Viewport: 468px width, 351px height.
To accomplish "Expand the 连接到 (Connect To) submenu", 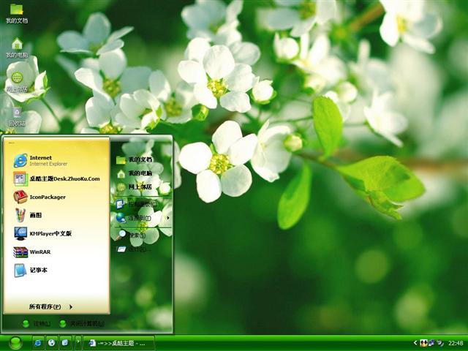I will (x=143, y=218).
